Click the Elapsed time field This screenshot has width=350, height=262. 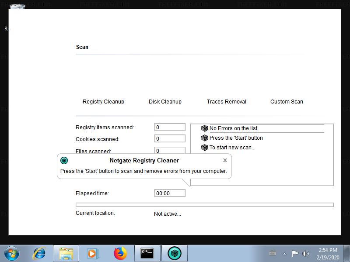point(170,193)
